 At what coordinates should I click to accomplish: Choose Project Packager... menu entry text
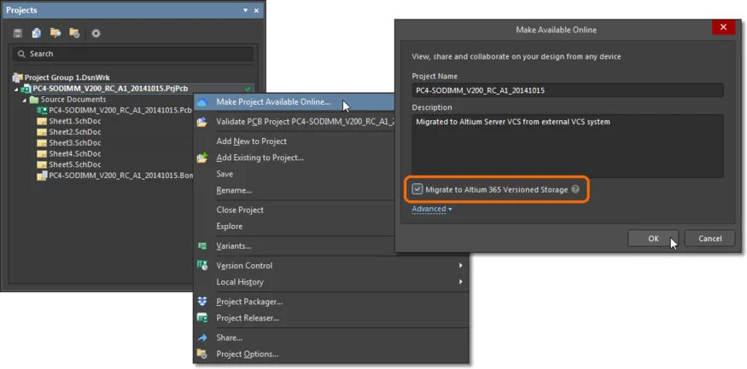click(249, 302)
